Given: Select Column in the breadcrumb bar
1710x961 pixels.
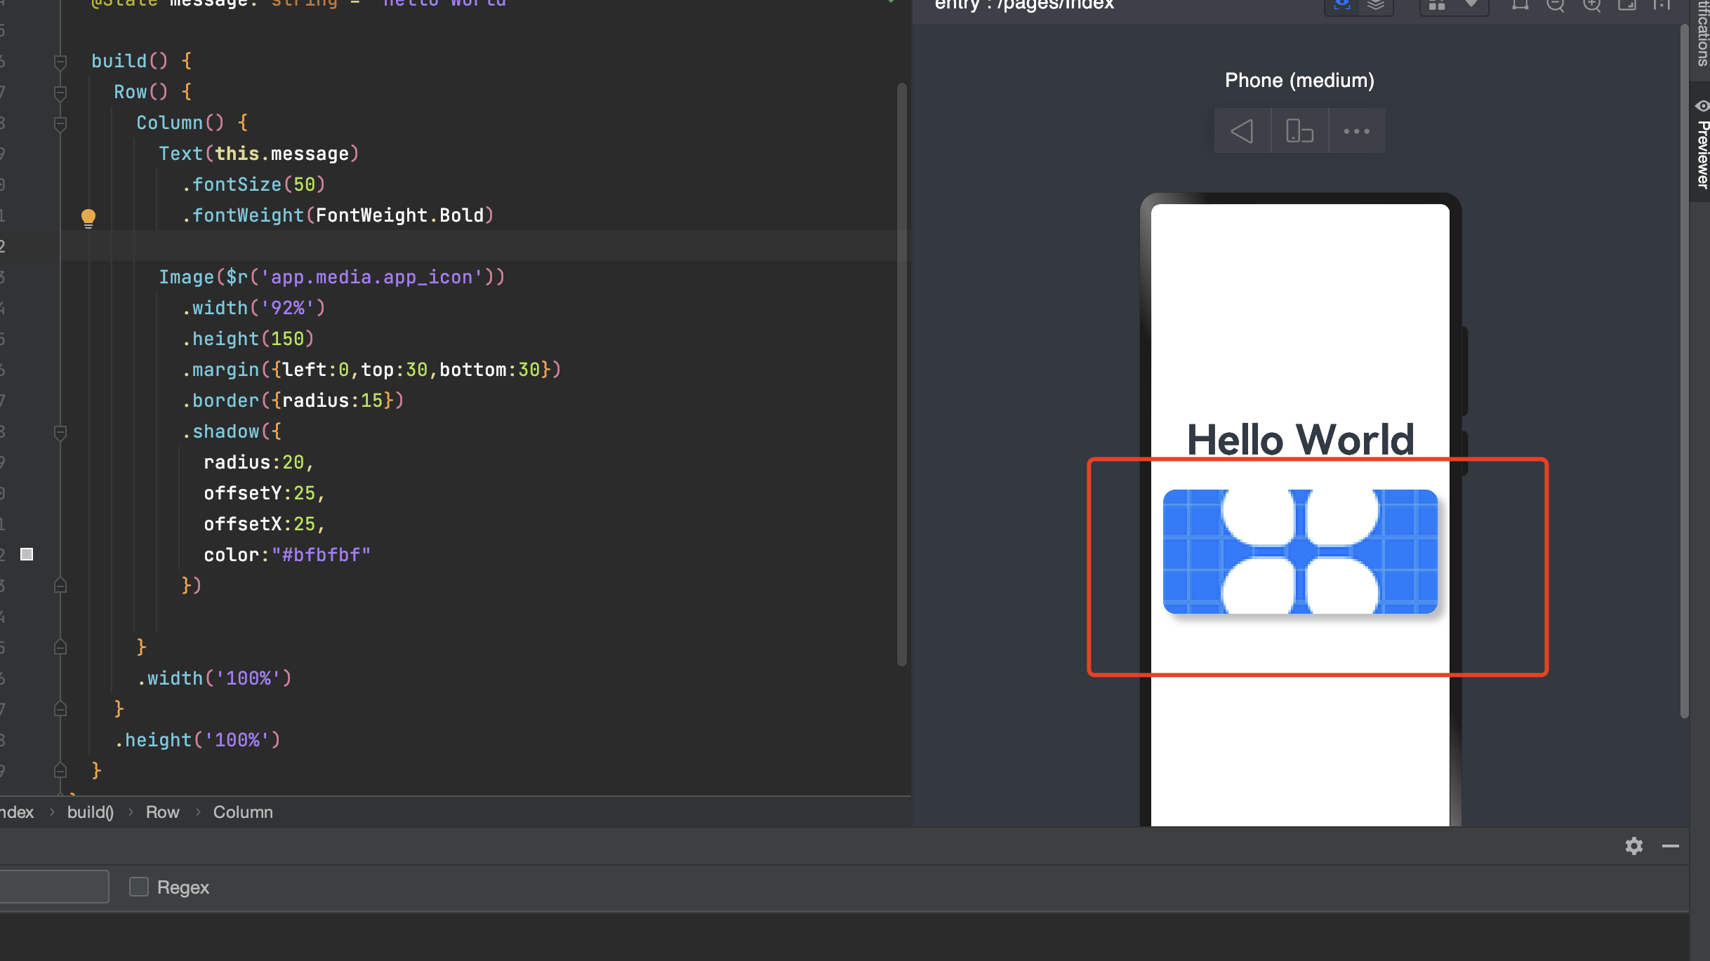Looking at the screenshot, I should click(243, 812).
